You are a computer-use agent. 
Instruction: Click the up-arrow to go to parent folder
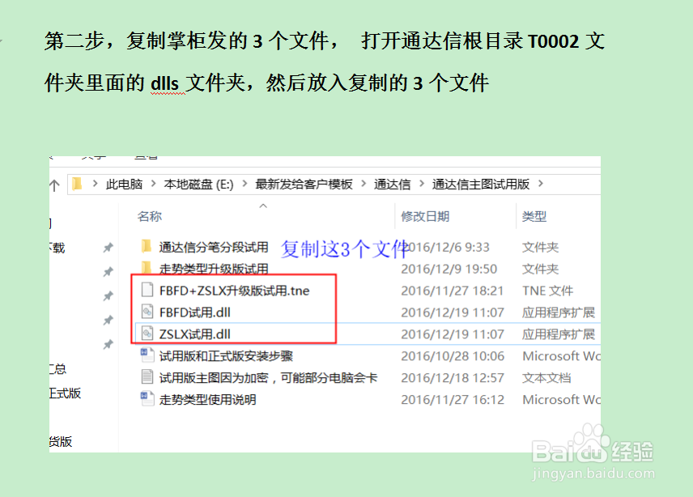point(54,183)
